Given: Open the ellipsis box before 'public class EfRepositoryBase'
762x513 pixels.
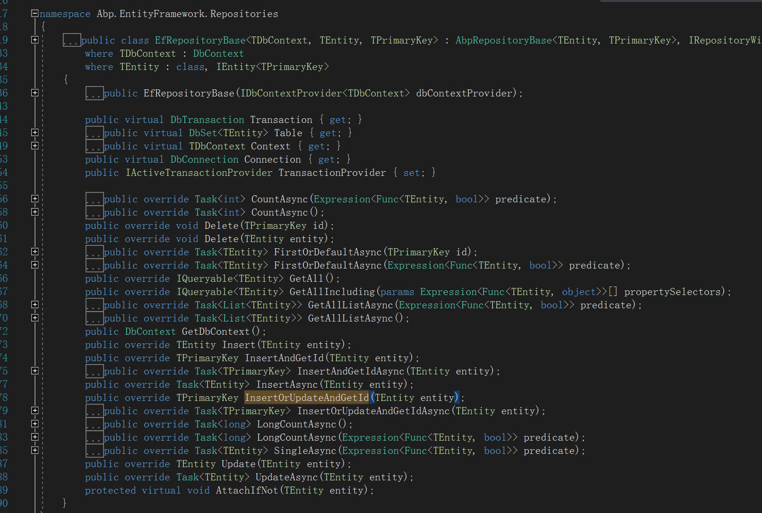Looking at the screenshot, I should [72, 40].
